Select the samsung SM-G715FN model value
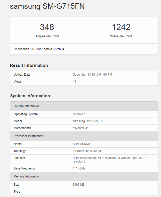 tap(88, 121)
